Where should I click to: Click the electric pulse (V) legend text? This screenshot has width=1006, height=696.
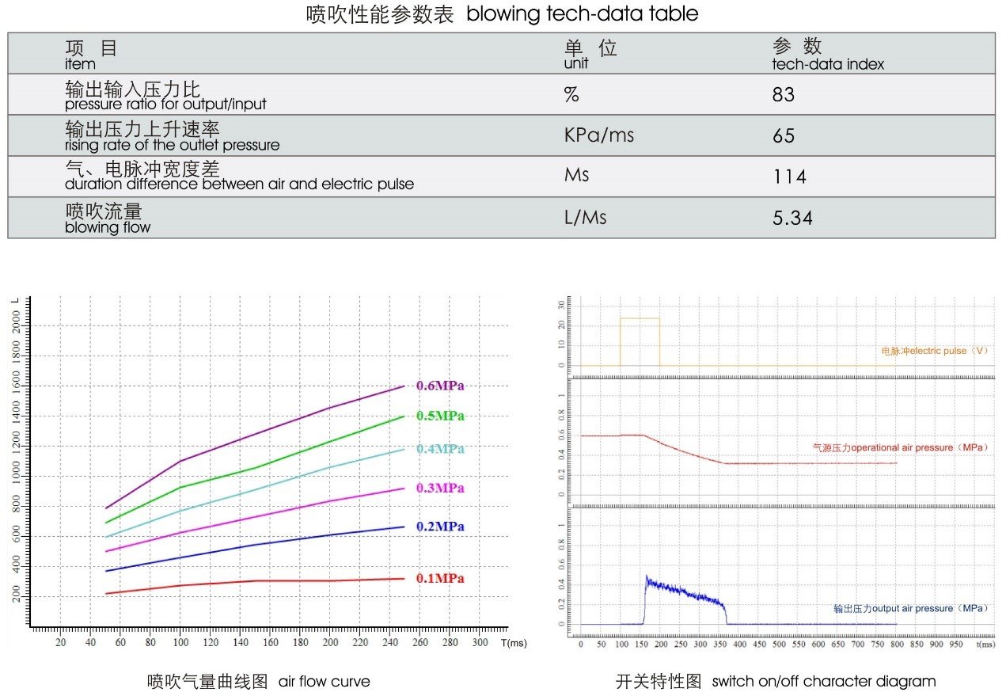(x=934, y=350)
